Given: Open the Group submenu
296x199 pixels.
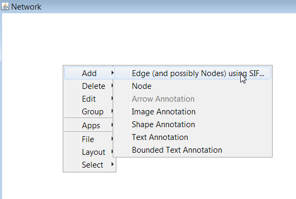Looking at the screenshot, I should 89,111.
